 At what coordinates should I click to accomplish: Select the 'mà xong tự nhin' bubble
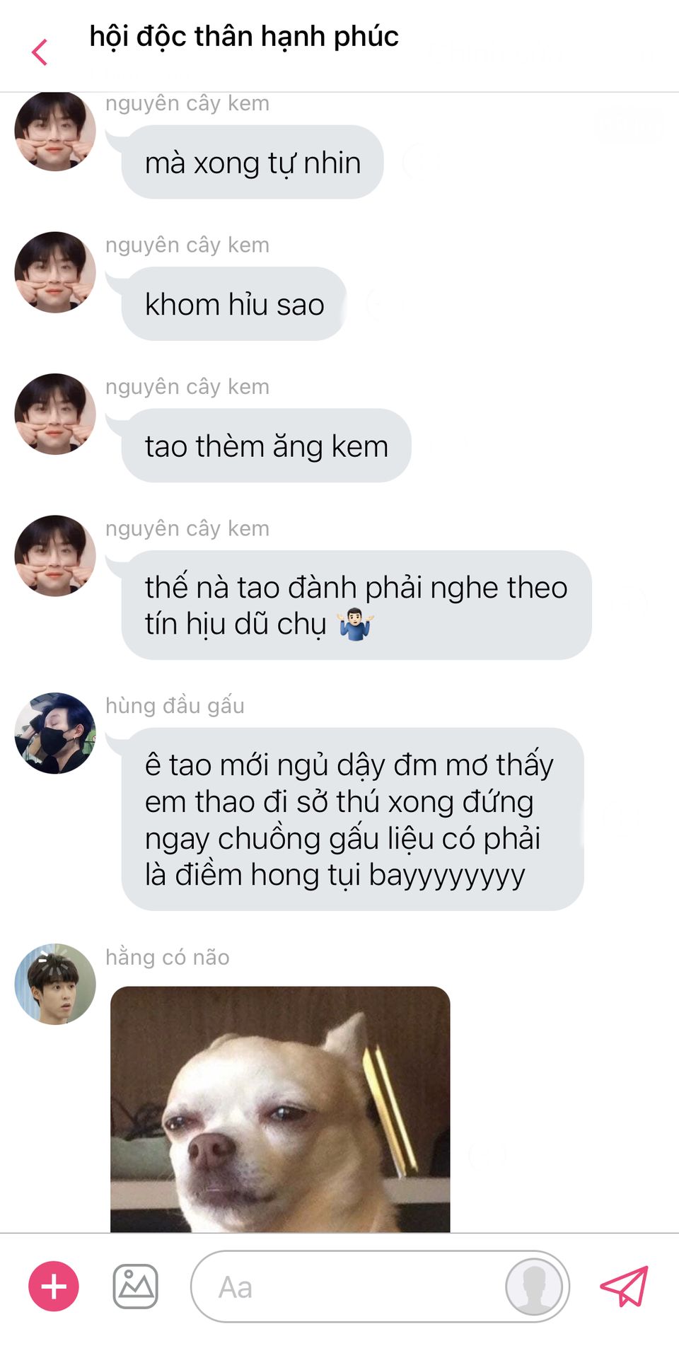[x=253, y=162]
